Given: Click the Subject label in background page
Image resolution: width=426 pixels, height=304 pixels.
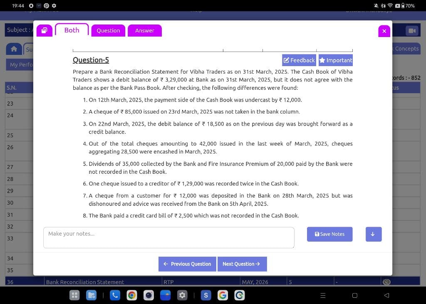Looking at the screenshot, I should point(17,30).
